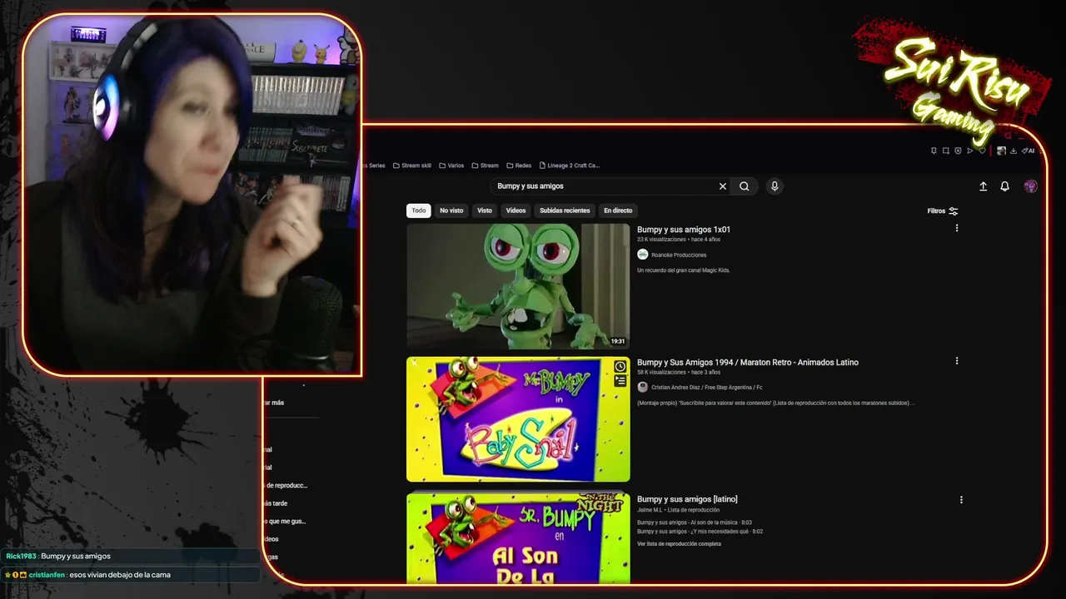Open the Filtros search filters
The height and width of the screenshot is (599, 1066).
pyautogui.click(x=943, y=211)
